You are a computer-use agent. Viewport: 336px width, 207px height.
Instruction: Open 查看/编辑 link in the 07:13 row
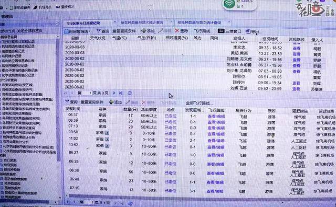(216, 128)
